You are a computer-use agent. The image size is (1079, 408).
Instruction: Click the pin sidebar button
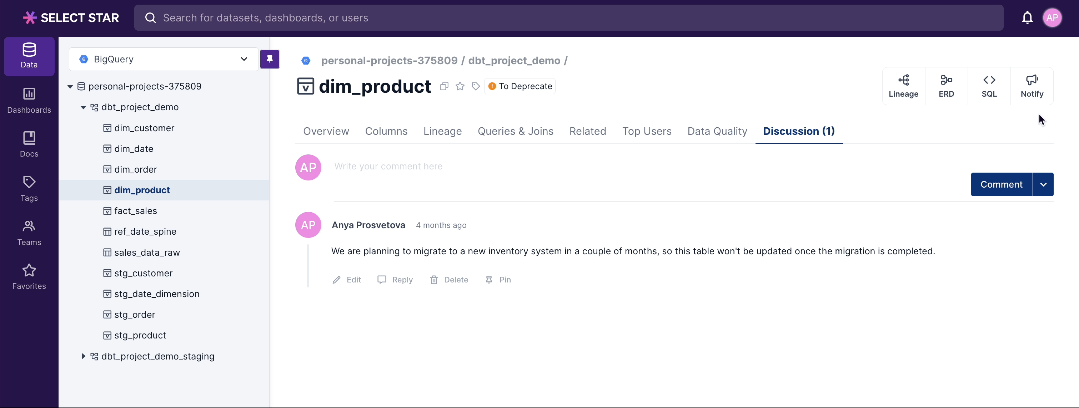[x=270, y=59]
